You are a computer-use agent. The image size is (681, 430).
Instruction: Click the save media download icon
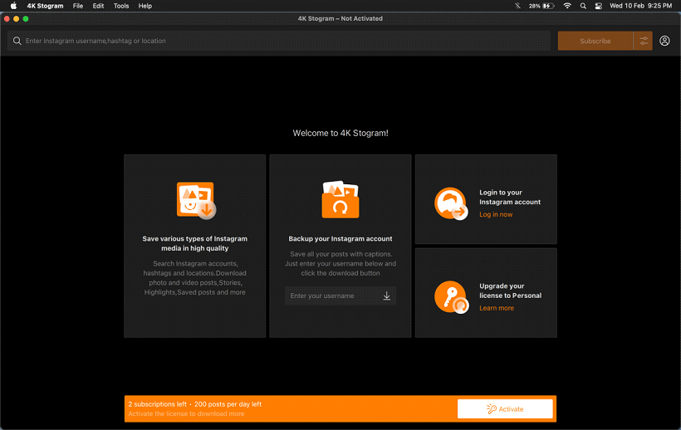coord(196,200)
